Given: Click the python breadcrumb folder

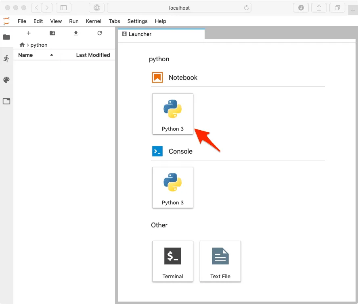Looking at the screenshot, I should (x=39, y=45).
